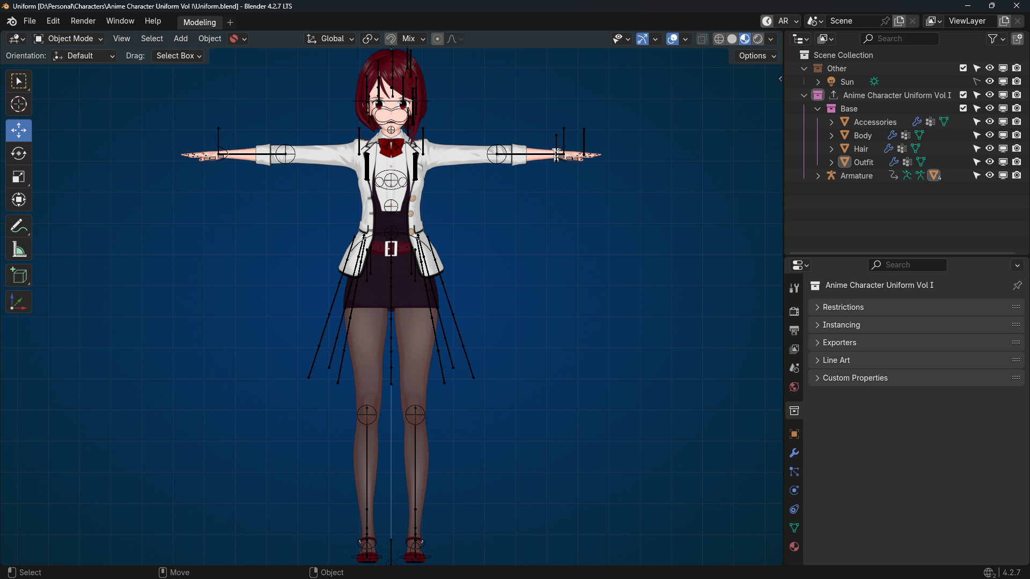Open Global transform orientation dropdown
Screen dimensions: 1030x579
point(330,39)
